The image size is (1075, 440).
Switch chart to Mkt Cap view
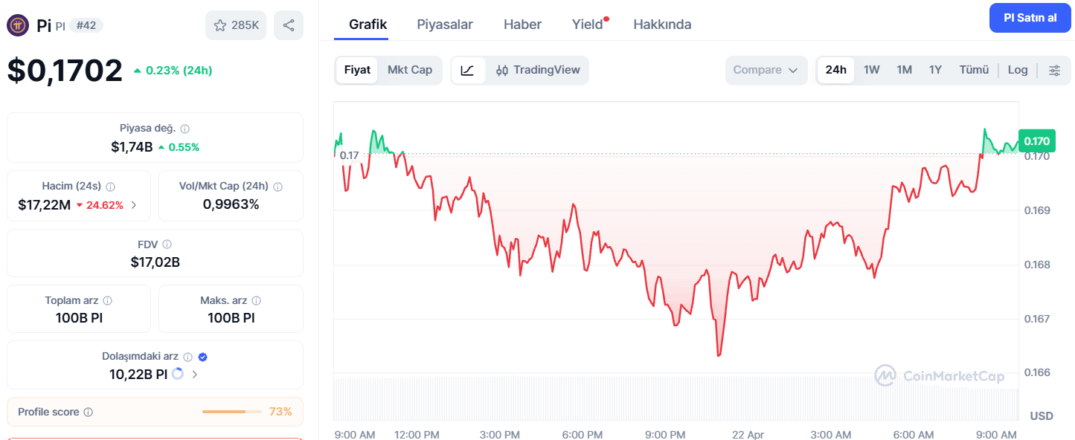coord(410,69)
